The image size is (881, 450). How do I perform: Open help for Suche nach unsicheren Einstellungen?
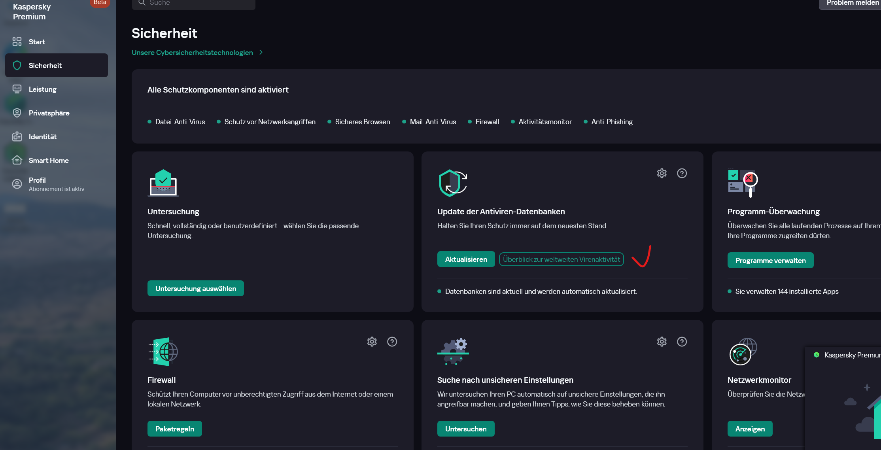[x=682, y=342]
